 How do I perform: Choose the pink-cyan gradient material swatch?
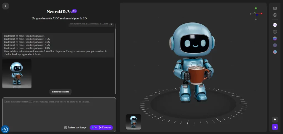click(x=275, y=52)
